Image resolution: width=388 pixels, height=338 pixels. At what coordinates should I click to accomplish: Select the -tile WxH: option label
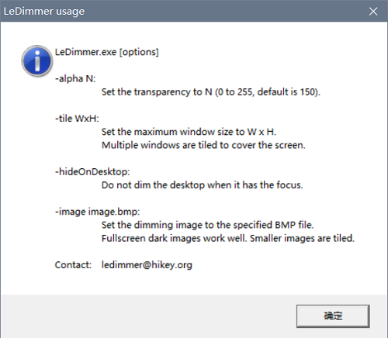pos(77,119)
